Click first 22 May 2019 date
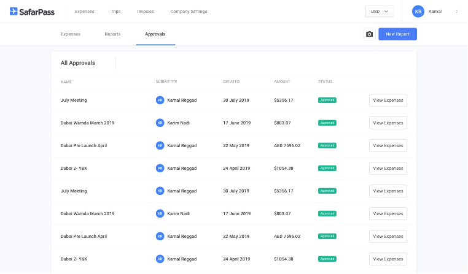Image resolution: width=468 pixels, height=274 pixels. (236, 145)
